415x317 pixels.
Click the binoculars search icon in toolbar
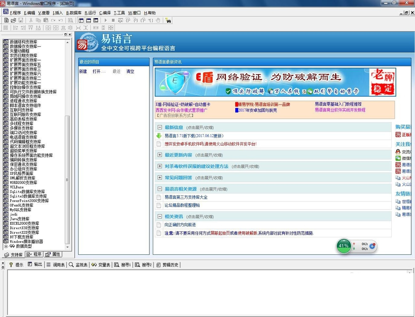click(x=168, y=20)
